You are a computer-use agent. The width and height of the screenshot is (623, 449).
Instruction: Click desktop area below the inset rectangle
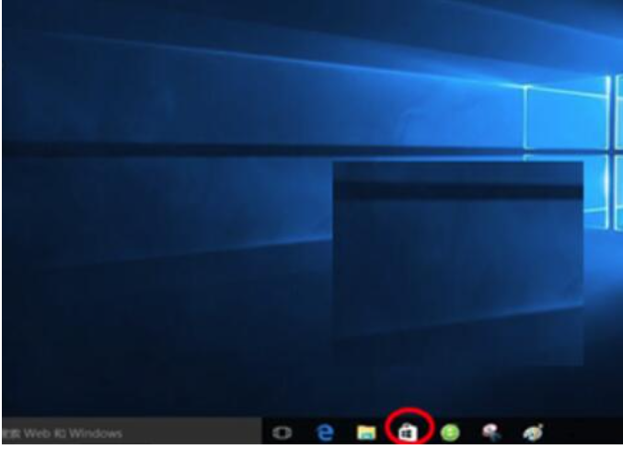(x=457, y=386)
